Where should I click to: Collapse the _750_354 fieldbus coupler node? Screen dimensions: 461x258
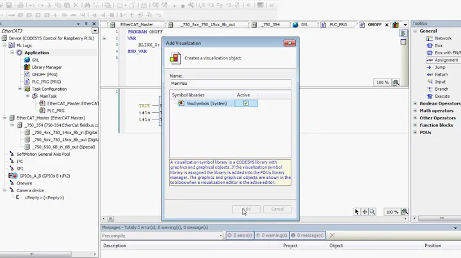12,125
